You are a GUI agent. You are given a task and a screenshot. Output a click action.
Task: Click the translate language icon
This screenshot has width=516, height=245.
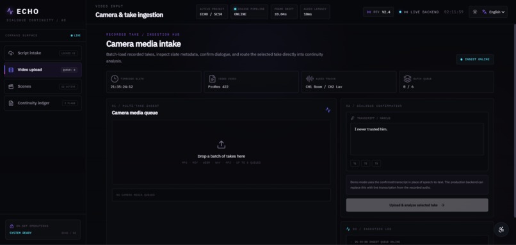point(485,12)
